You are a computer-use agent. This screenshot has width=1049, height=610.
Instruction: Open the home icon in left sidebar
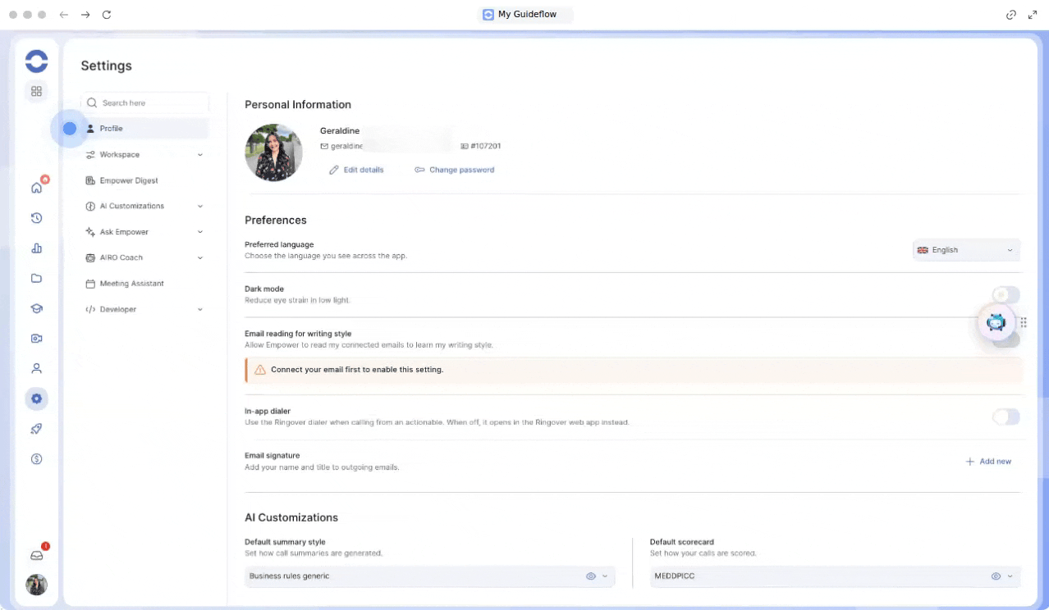[36, 188]
